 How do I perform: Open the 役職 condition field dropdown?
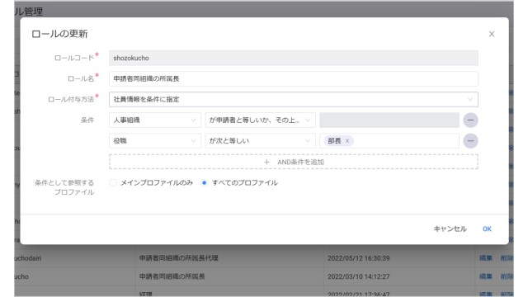coord(155,141)
